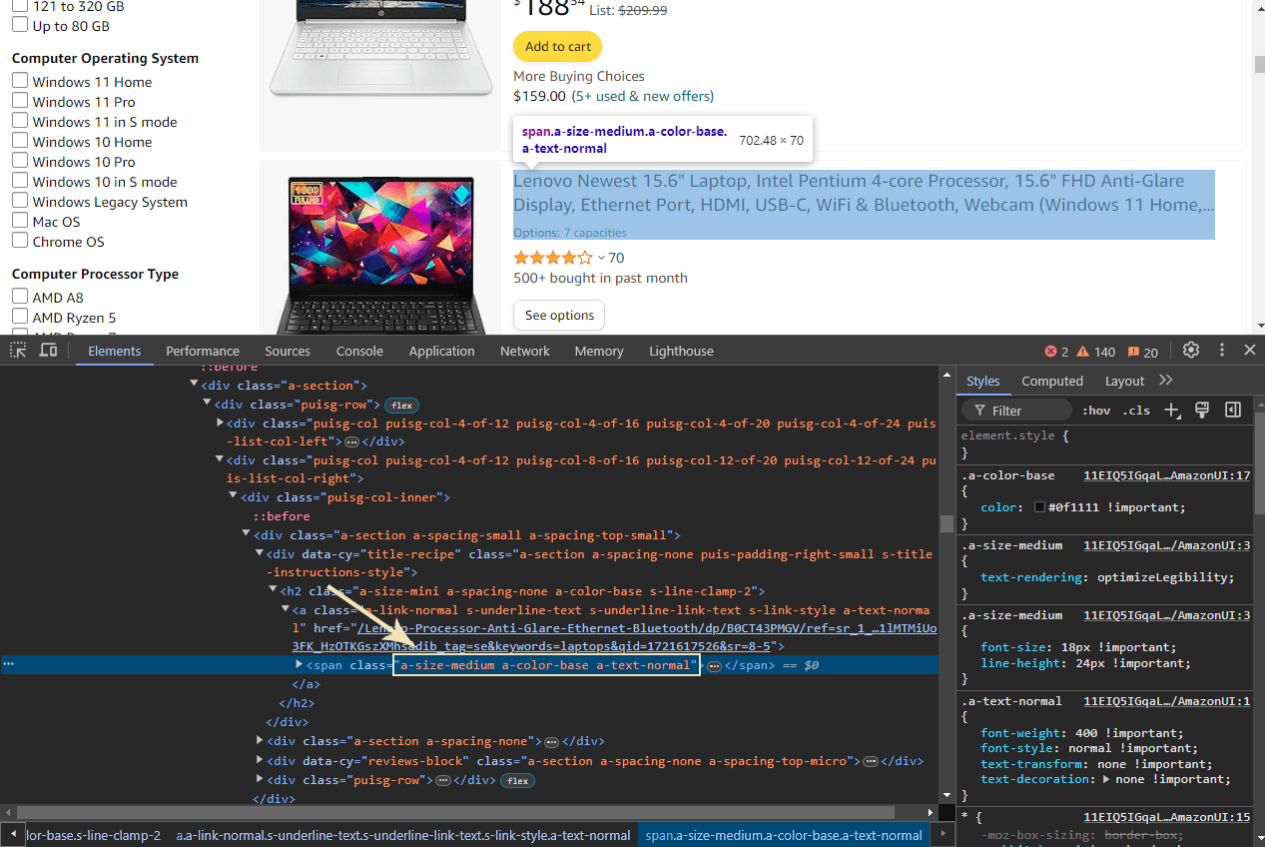Open DevTools settings gear

tap(1191, 351)
